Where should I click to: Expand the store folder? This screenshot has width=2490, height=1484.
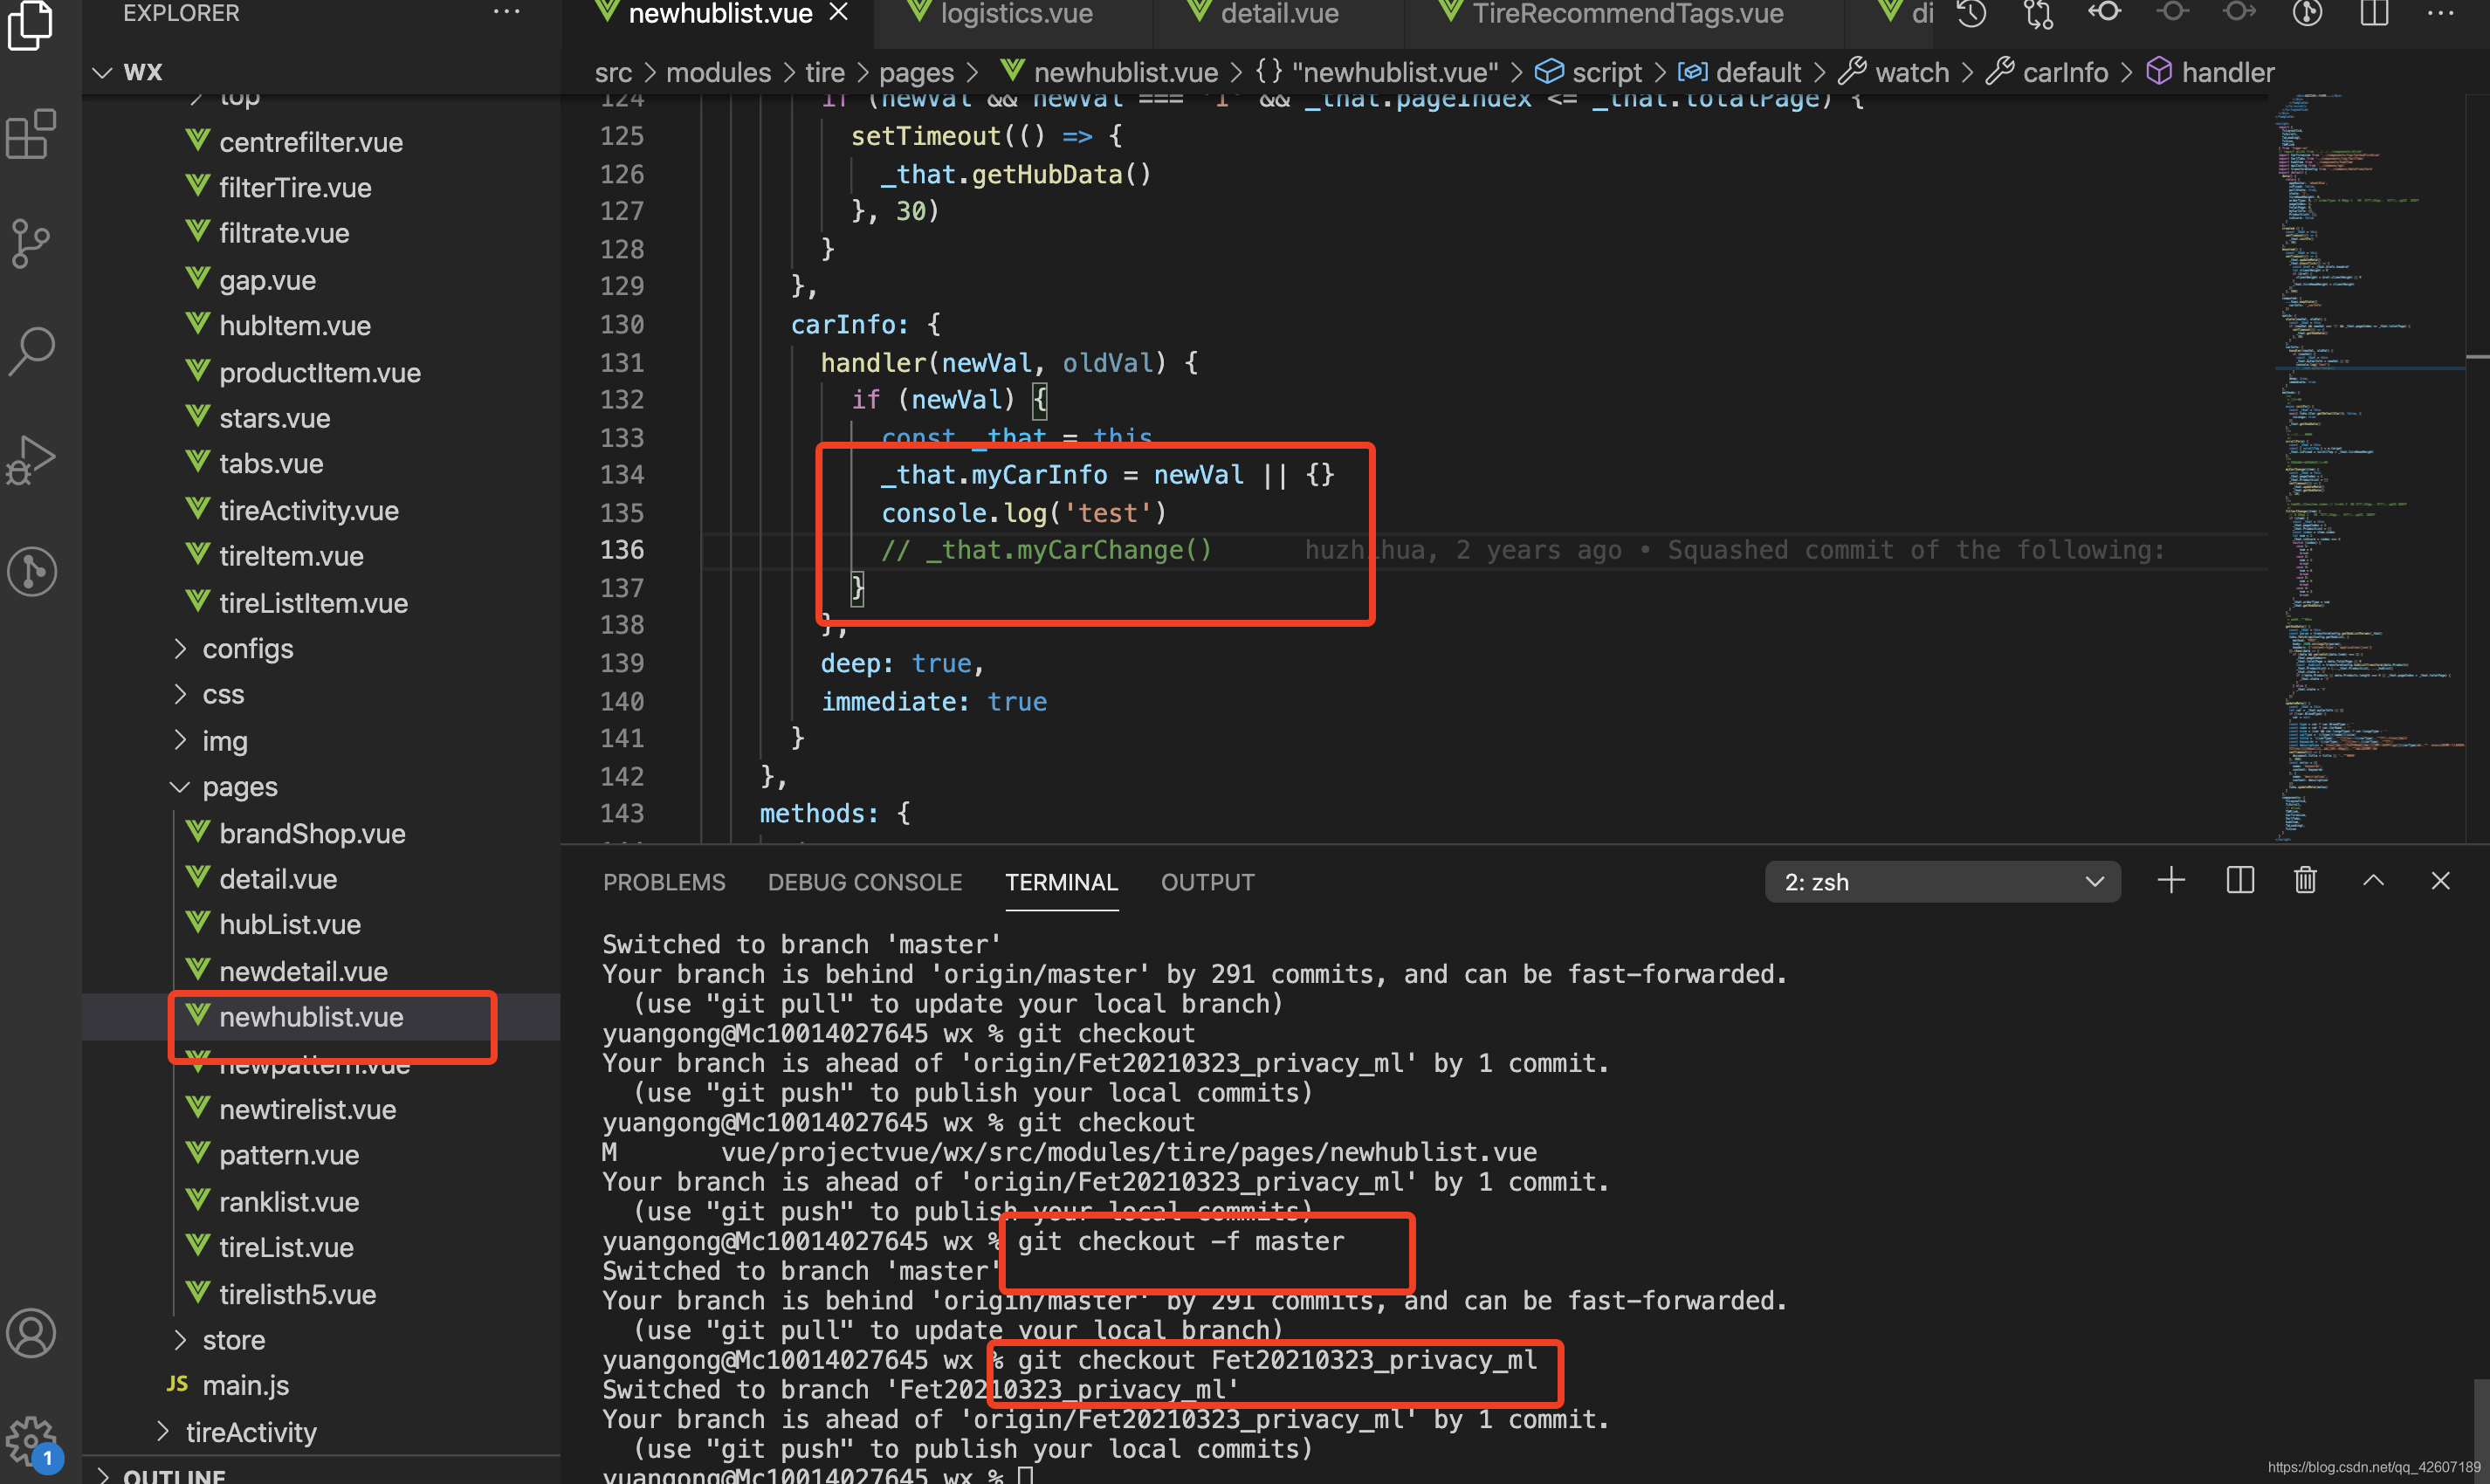coord(233,1340)
